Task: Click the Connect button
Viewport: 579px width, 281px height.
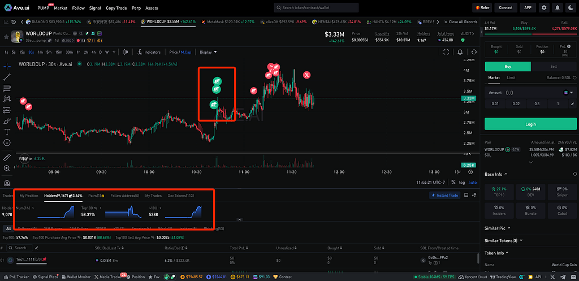Action: pyautogui.click(x=505, y=7)
